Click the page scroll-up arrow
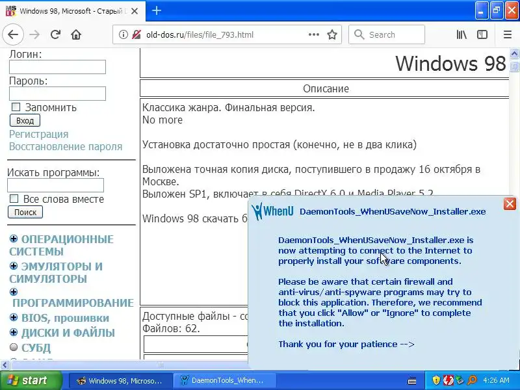The image size is (520, 390). click(x=514, y=53)
